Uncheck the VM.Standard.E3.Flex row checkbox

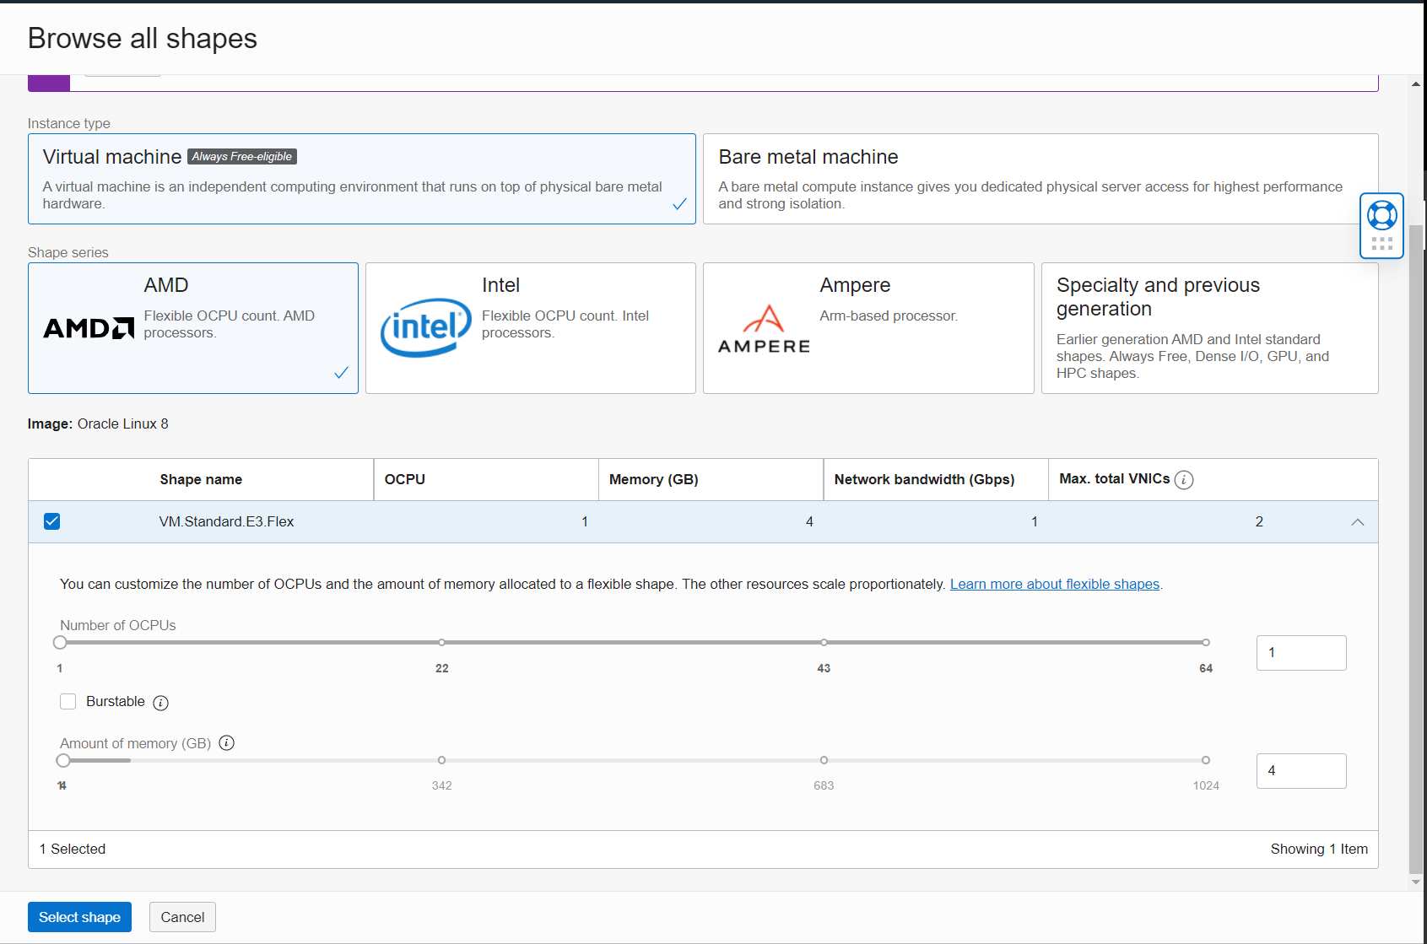point(51,521)
